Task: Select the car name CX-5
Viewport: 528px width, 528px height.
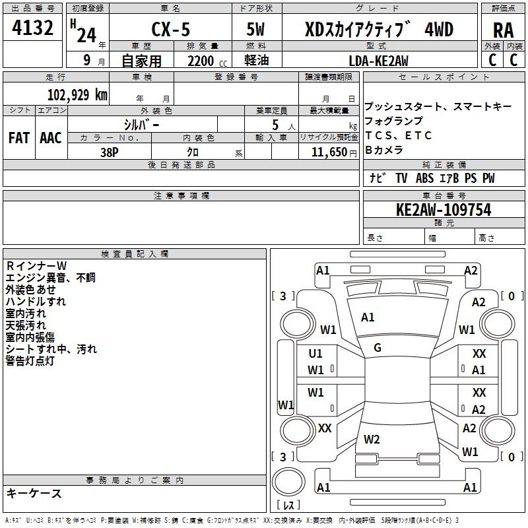Action: (170, 29)
